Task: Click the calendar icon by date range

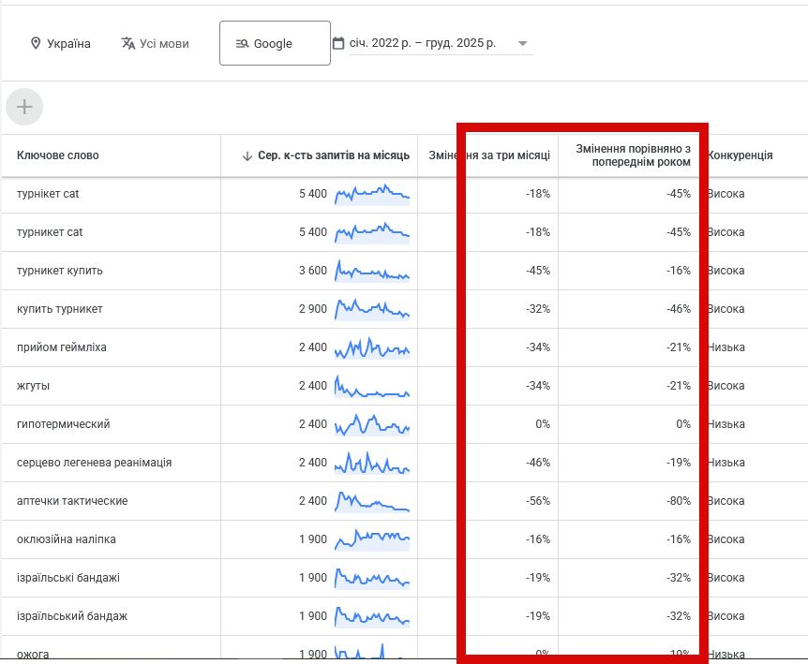Action: (338, 44)
